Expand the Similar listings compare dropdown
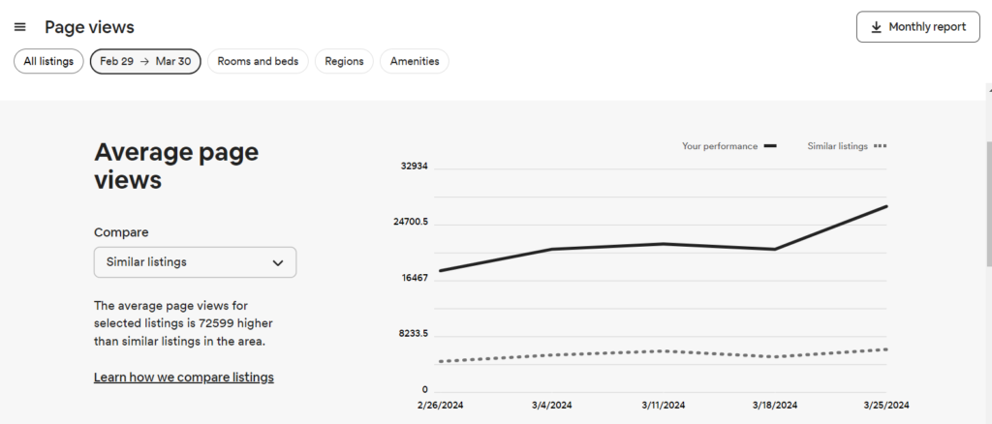This screenshot has width=992, height=424. (195, 262)
